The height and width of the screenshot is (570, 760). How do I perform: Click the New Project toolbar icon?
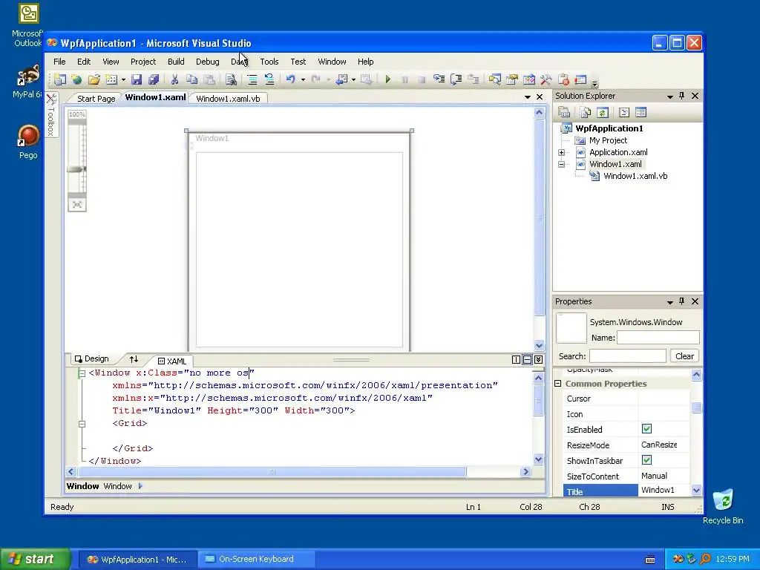pyautogui.click(x=60, y=79)
